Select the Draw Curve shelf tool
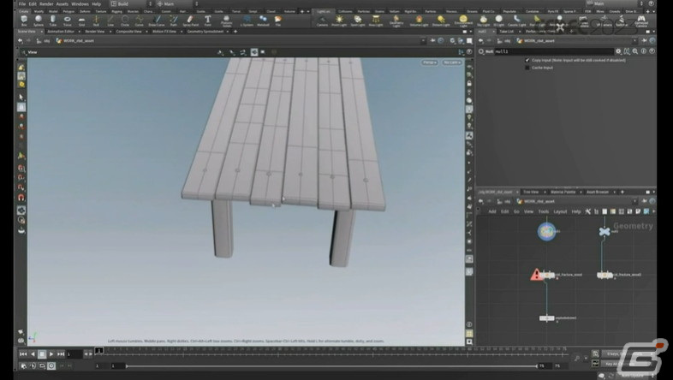Image resolution: width=673 pixels, height=380 pixels. [x=157, y=21]
